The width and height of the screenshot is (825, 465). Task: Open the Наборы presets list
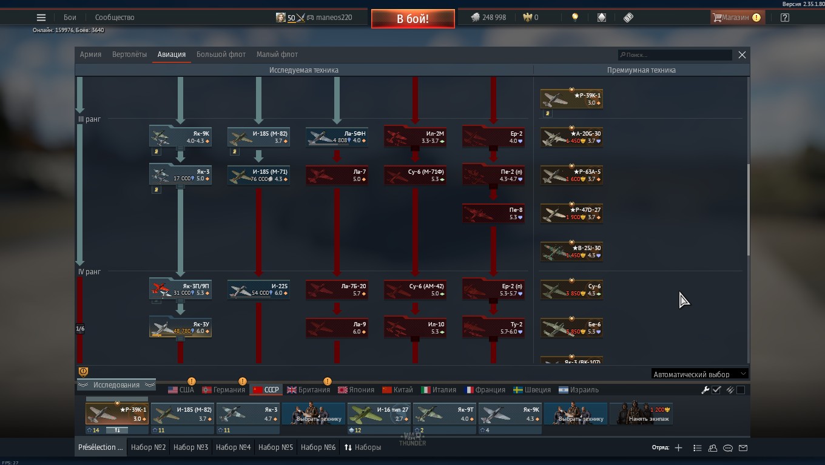363,447
